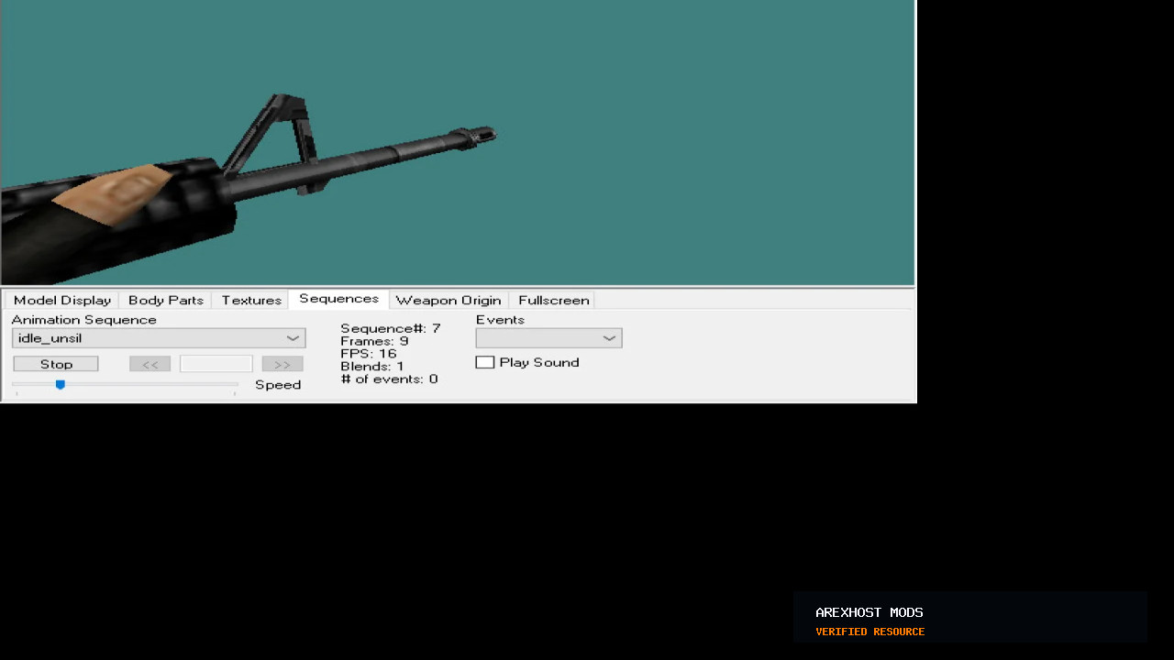This screenshot has width=1174, height=660.
Task: Go to the Textures tab
Action: click(x=251, y=300)
